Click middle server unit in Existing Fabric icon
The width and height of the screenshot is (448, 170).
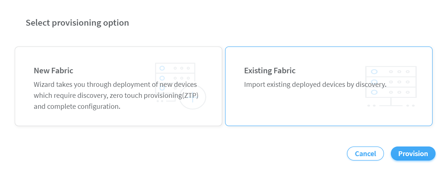tap(391, 82)
